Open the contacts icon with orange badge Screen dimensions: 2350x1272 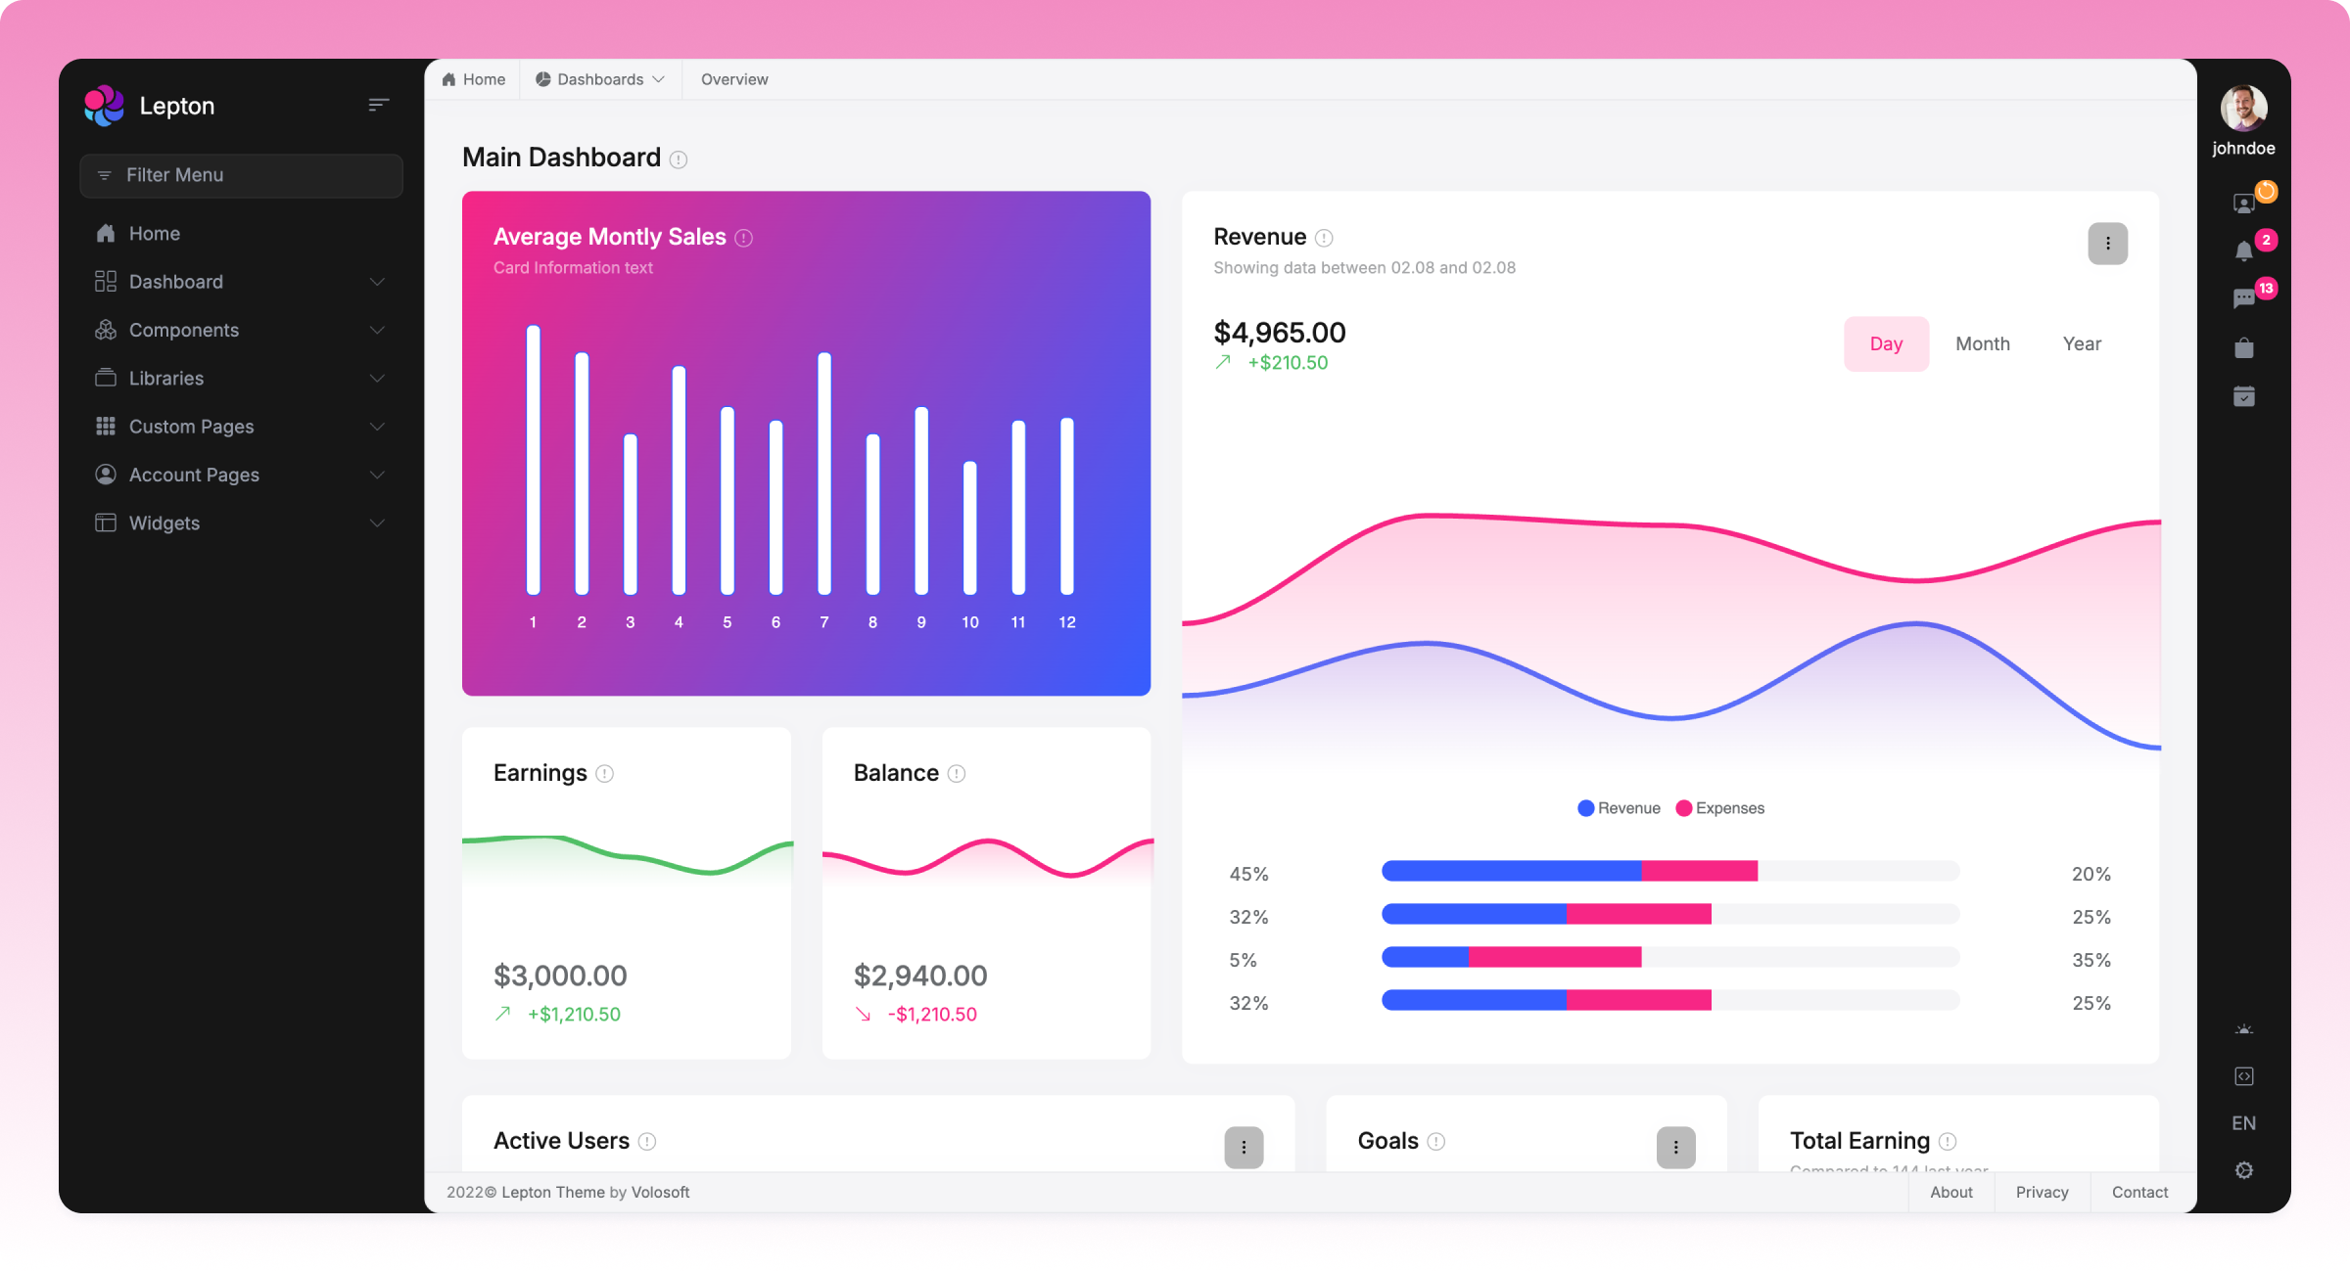(2243, 204)
